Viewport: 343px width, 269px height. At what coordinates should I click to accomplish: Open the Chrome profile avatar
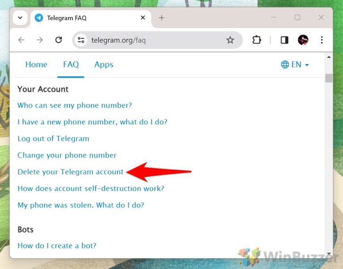pos(303,40)
